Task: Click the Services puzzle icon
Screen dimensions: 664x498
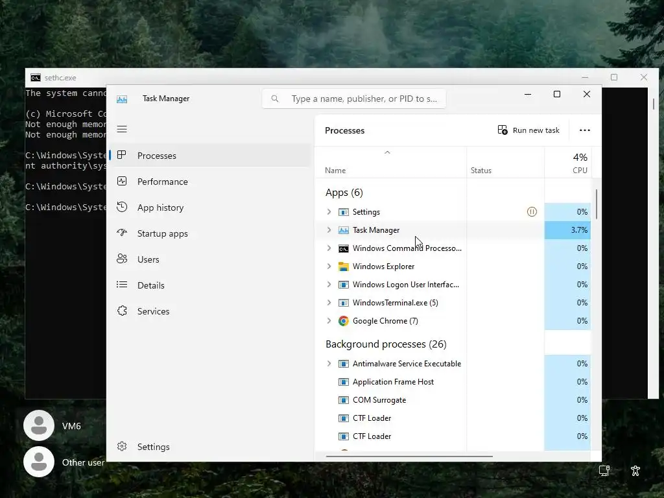Action: [122, 311]
